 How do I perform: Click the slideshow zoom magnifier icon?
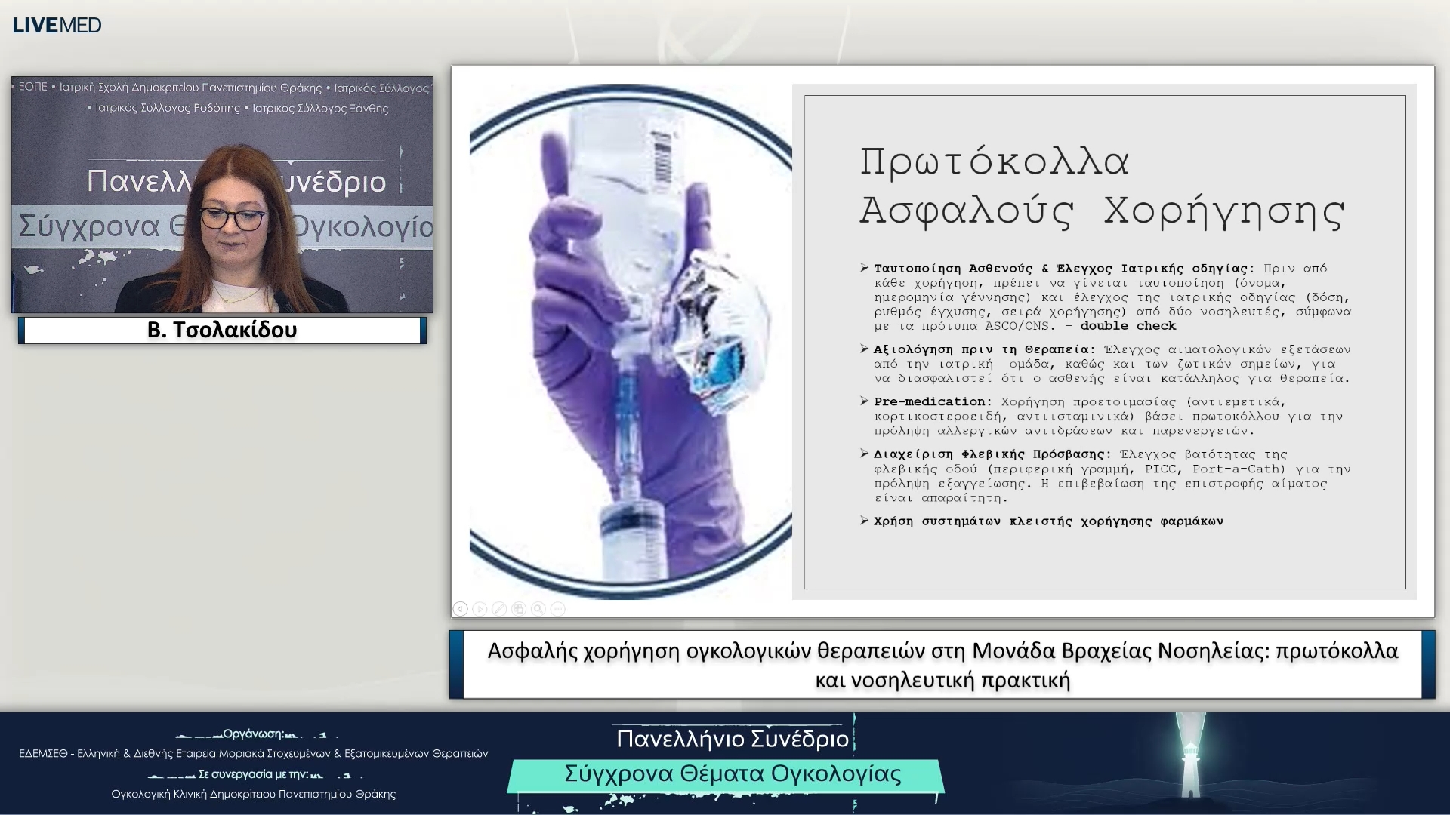coord(538,608)
